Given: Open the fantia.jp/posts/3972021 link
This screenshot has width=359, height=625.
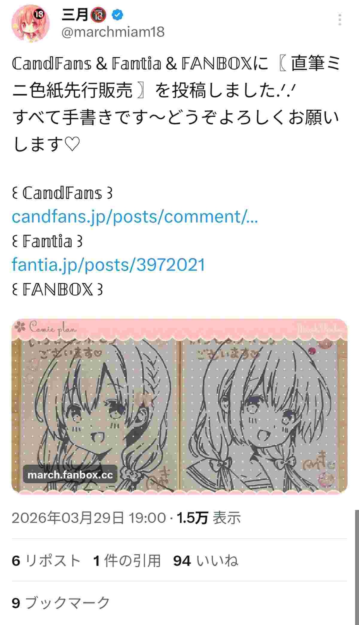Looking at the screenshot, I should [x=109, y=265].
